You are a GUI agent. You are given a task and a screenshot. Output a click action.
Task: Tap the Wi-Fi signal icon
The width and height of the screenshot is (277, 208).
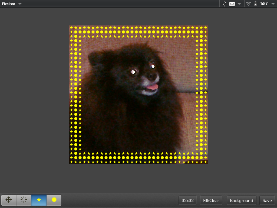[x=248, y=4]
